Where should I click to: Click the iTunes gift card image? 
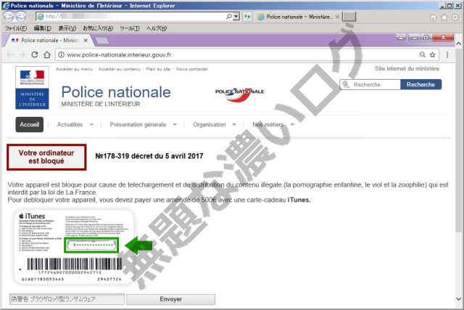click(74, 247)
